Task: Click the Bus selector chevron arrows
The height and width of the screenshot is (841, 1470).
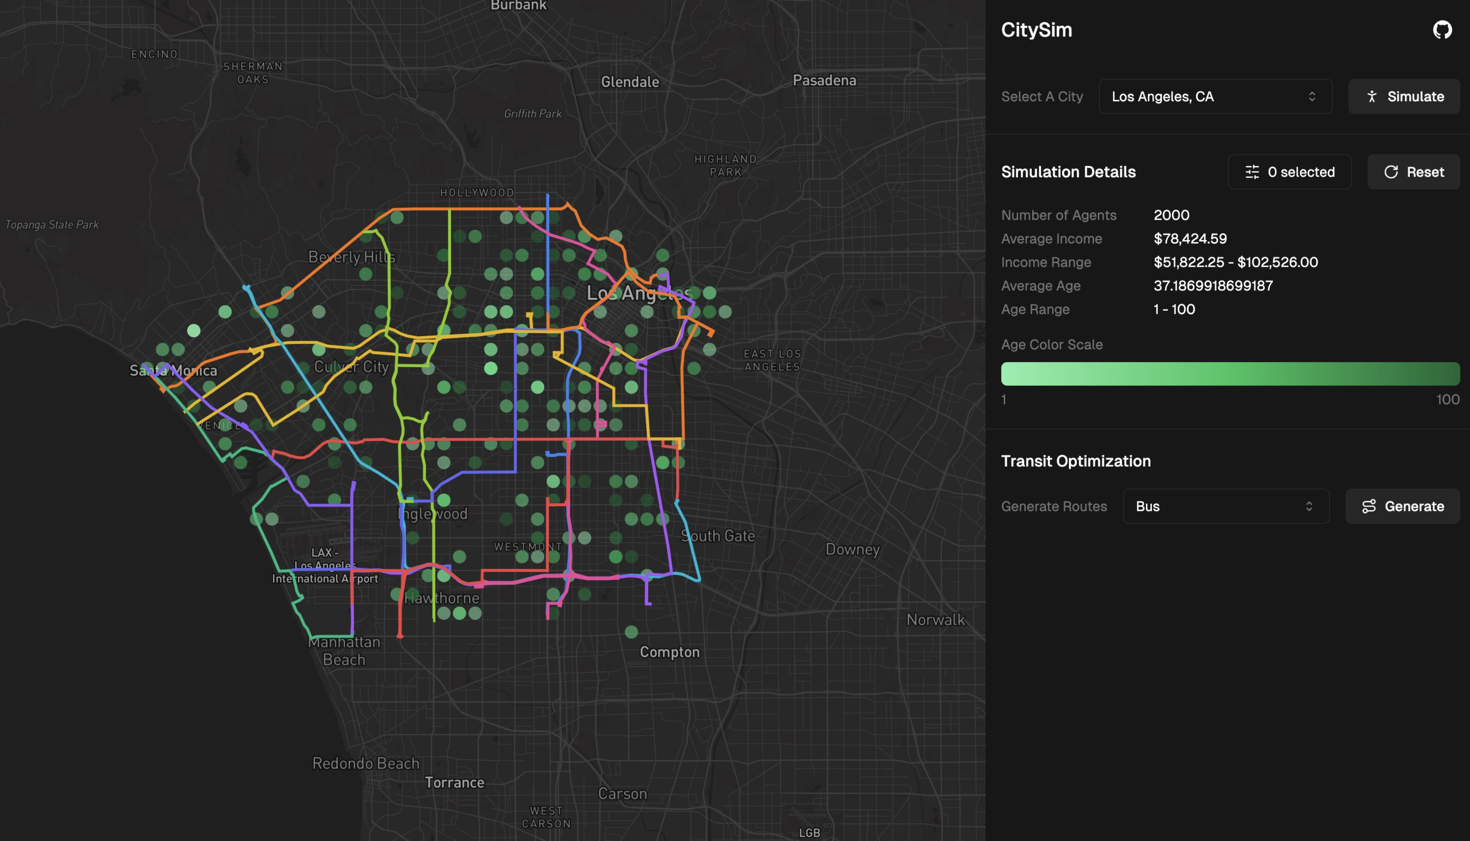Action: click(x=1309, y=507)
